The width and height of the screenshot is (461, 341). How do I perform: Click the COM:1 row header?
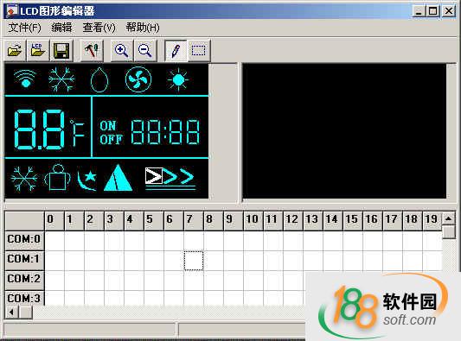click(24, 259)
